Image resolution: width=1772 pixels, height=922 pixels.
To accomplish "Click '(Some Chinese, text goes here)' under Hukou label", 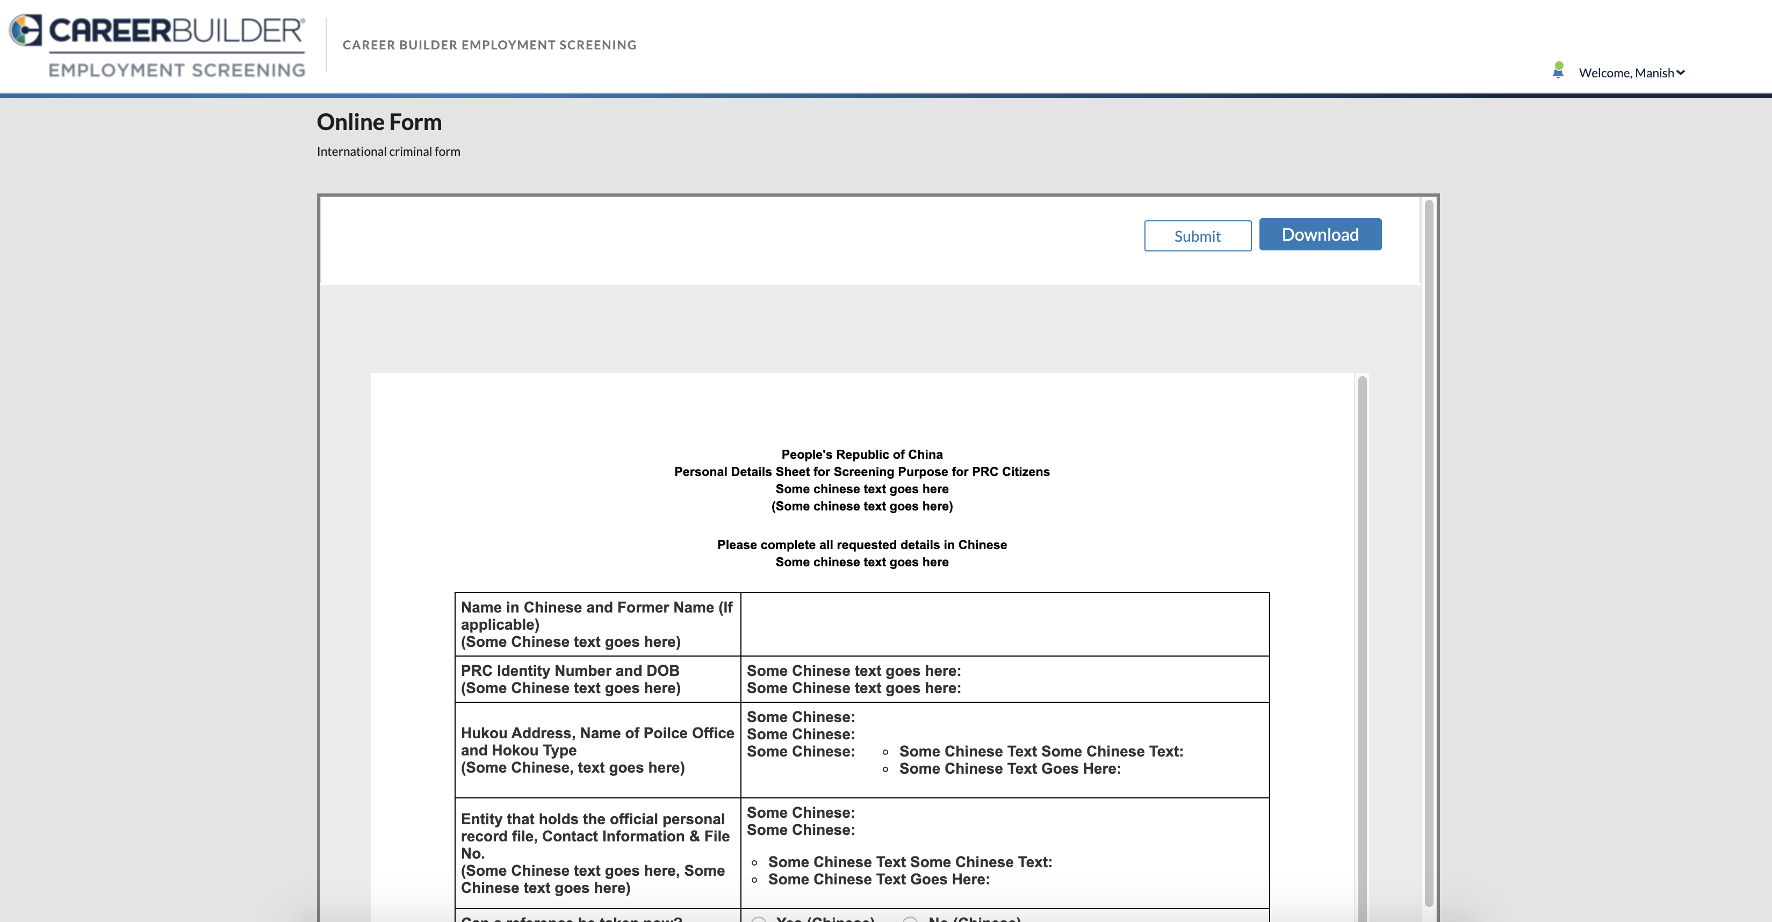I will click(x=572, y=767).
